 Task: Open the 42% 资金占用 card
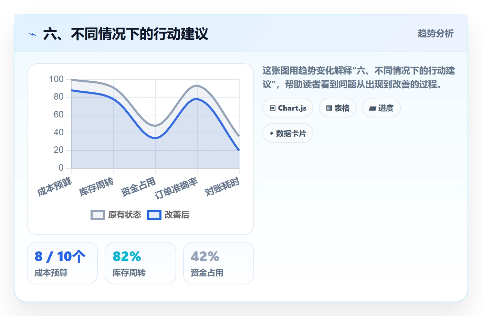click(x=219, y=263)
